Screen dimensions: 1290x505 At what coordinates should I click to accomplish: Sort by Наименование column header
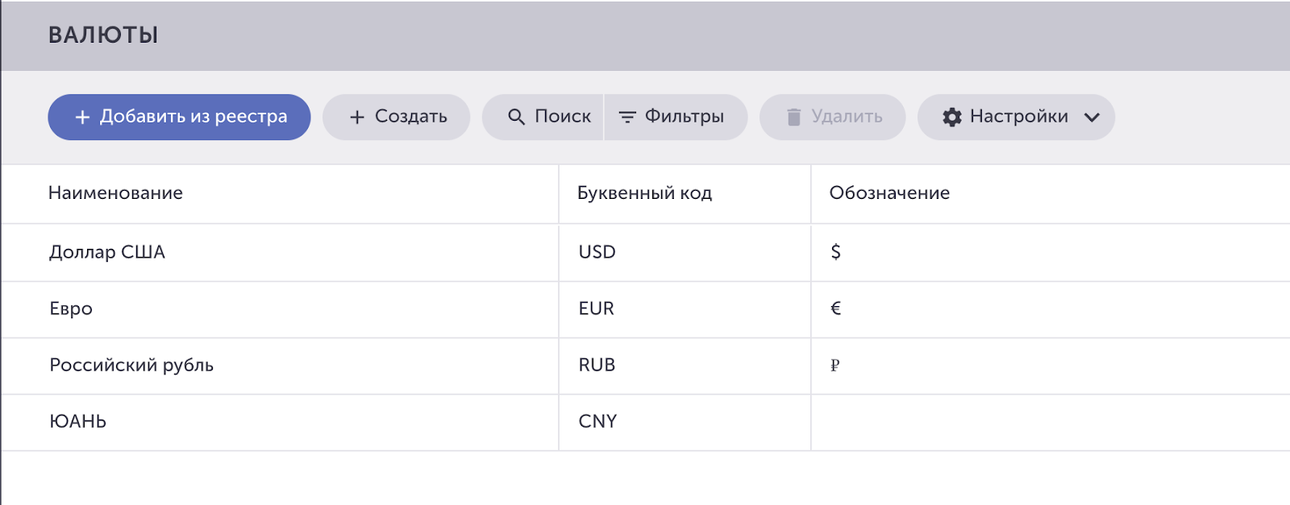pyautogui.click(x=115, y=193)
